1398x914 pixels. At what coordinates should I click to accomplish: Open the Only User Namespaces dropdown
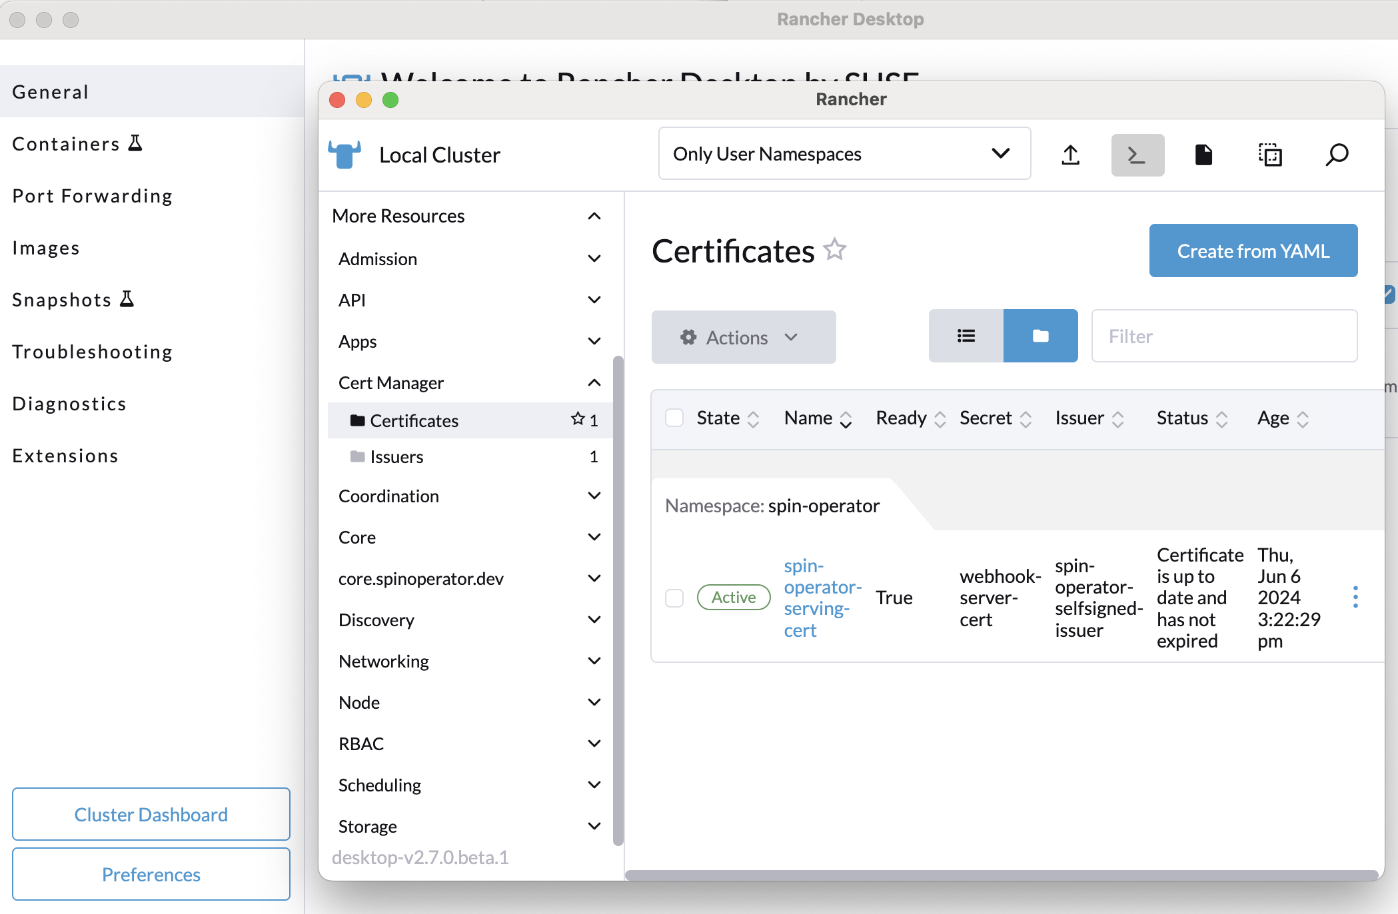[844, 154]
